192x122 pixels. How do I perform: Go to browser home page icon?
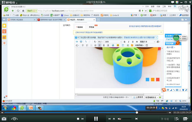[x=23, y=11]
